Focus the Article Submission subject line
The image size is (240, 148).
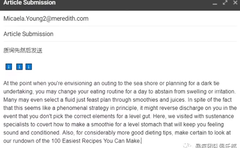click(120, 34)
